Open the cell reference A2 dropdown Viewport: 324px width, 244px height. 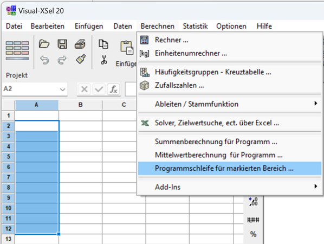pos(62,89)
